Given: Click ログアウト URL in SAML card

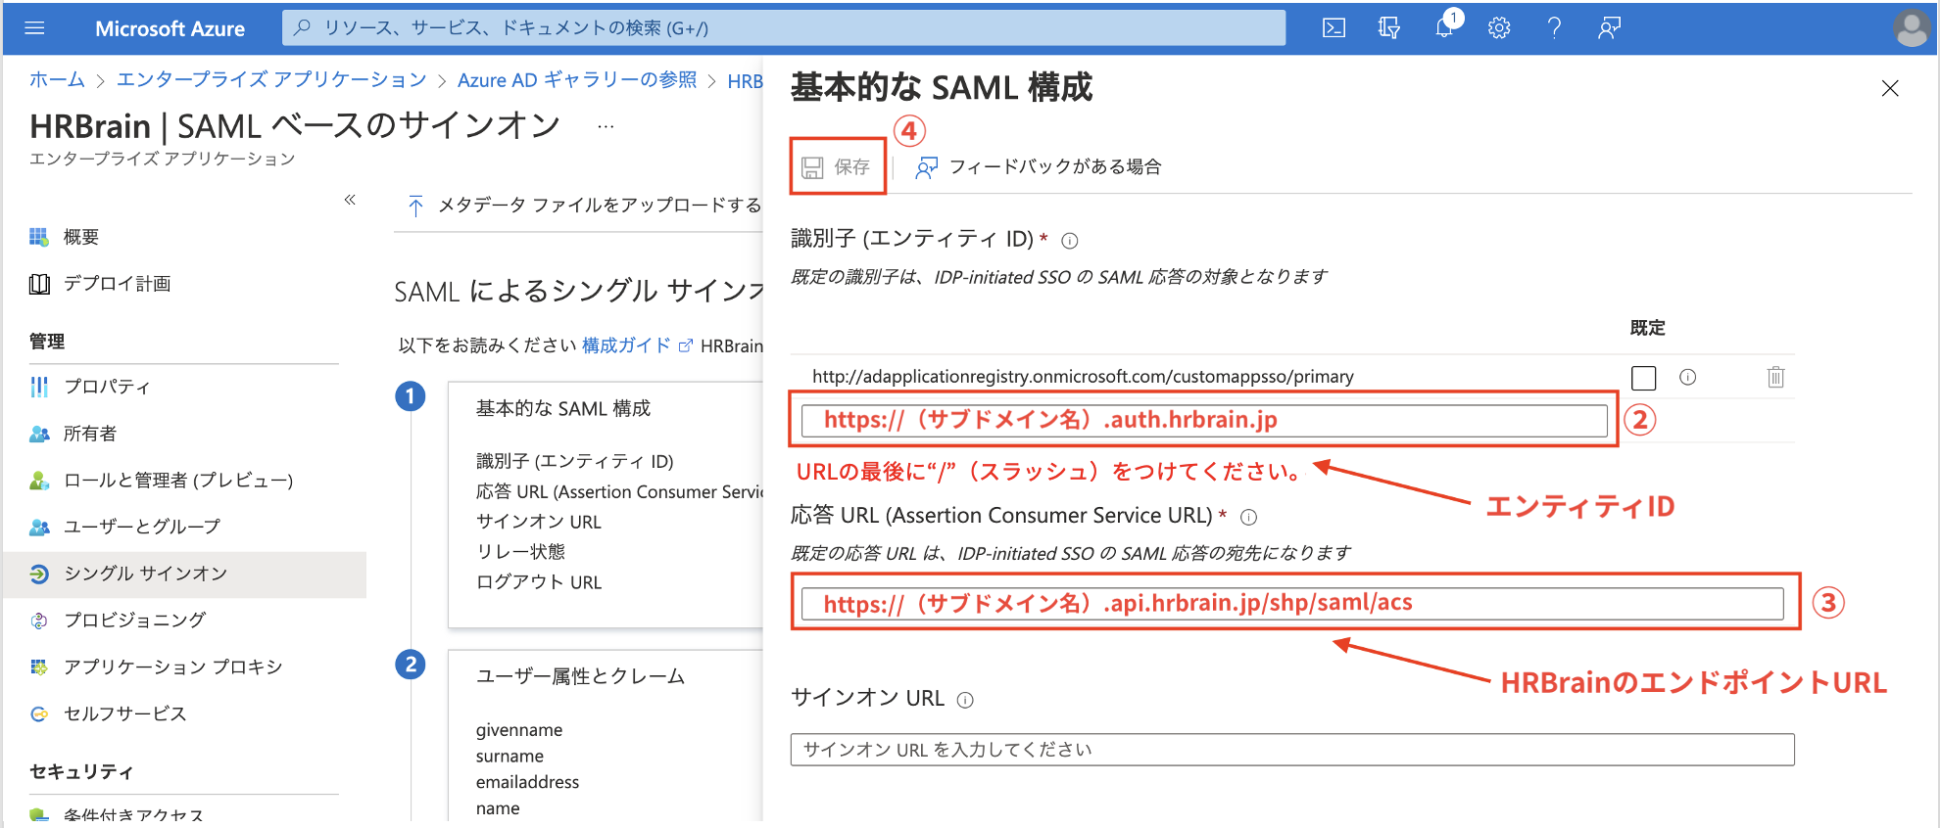Looking at the screenshot, I should 539,582.
